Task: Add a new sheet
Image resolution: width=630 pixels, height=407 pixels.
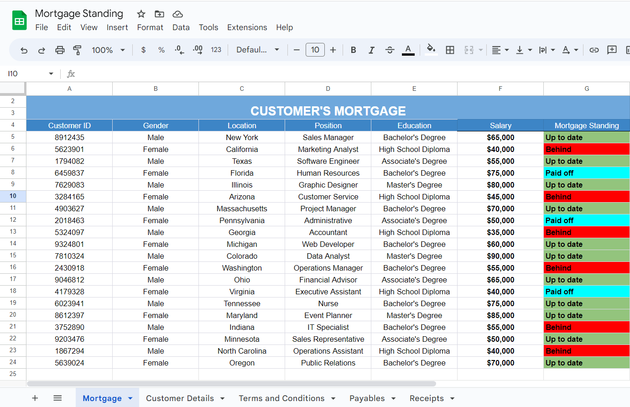Action: point(35,398)
